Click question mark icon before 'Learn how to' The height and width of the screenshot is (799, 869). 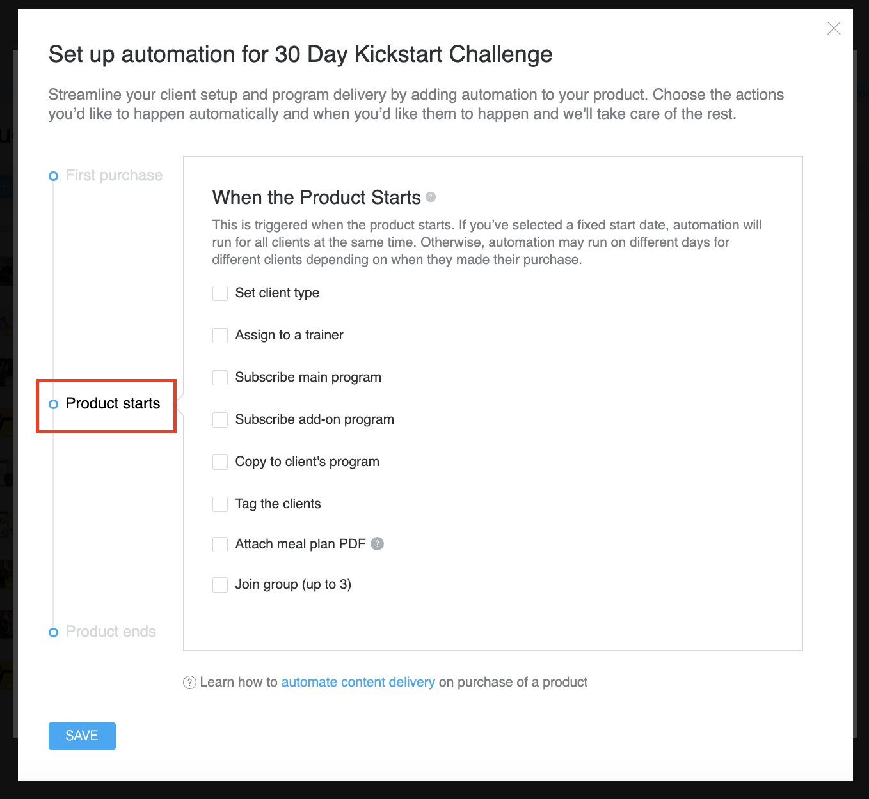coord(189,683)
